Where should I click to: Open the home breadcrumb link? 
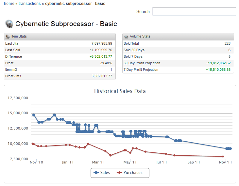9,4
